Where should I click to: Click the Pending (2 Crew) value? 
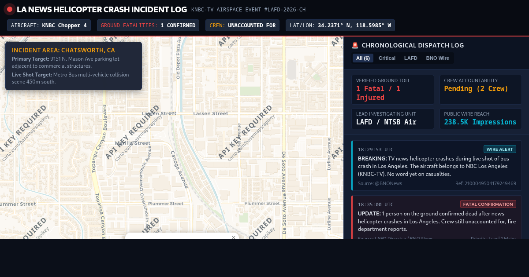coord(476,89)
